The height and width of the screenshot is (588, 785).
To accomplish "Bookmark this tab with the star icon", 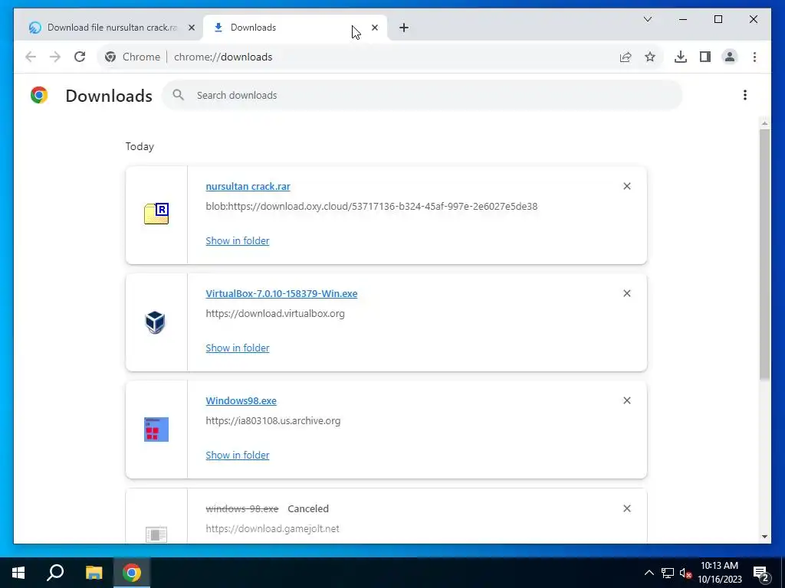I will pos(650,57).
